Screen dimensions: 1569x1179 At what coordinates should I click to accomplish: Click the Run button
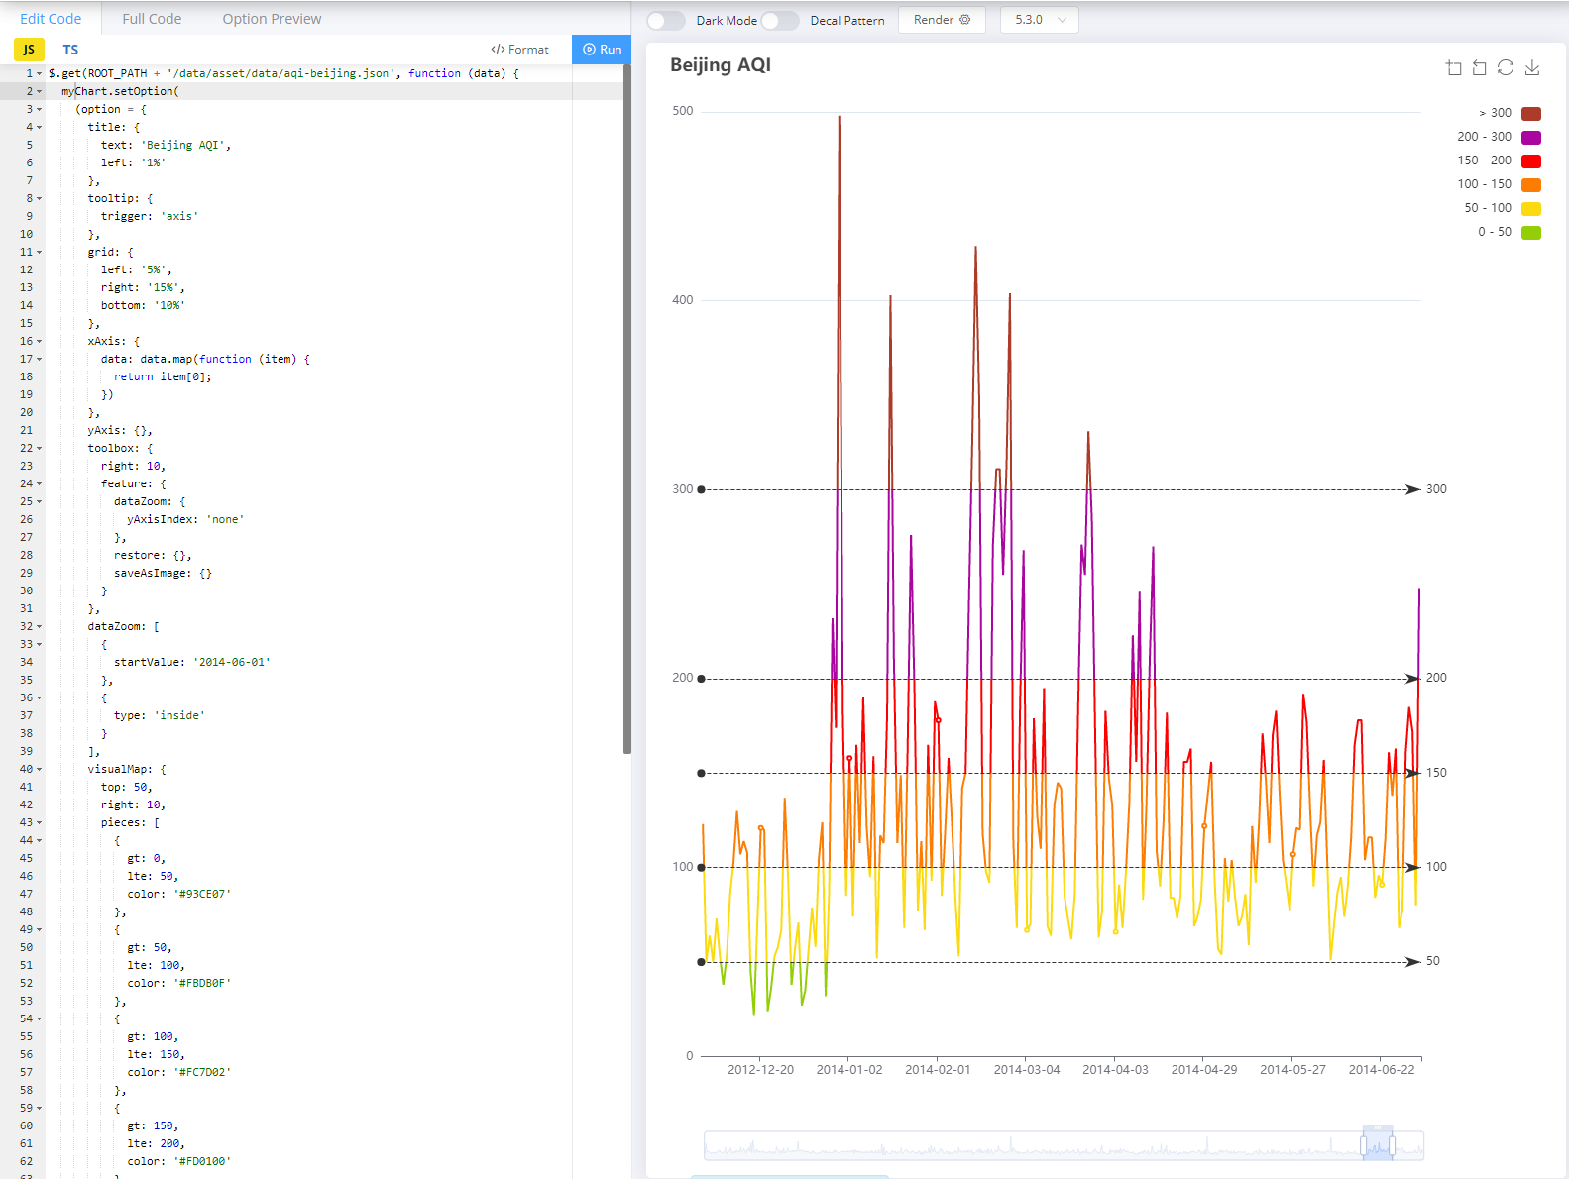point(602,50)
